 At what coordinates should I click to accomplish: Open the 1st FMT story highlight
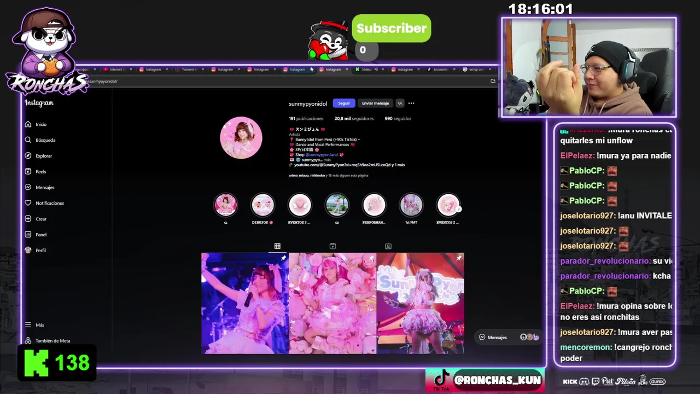tap(411, 205)
